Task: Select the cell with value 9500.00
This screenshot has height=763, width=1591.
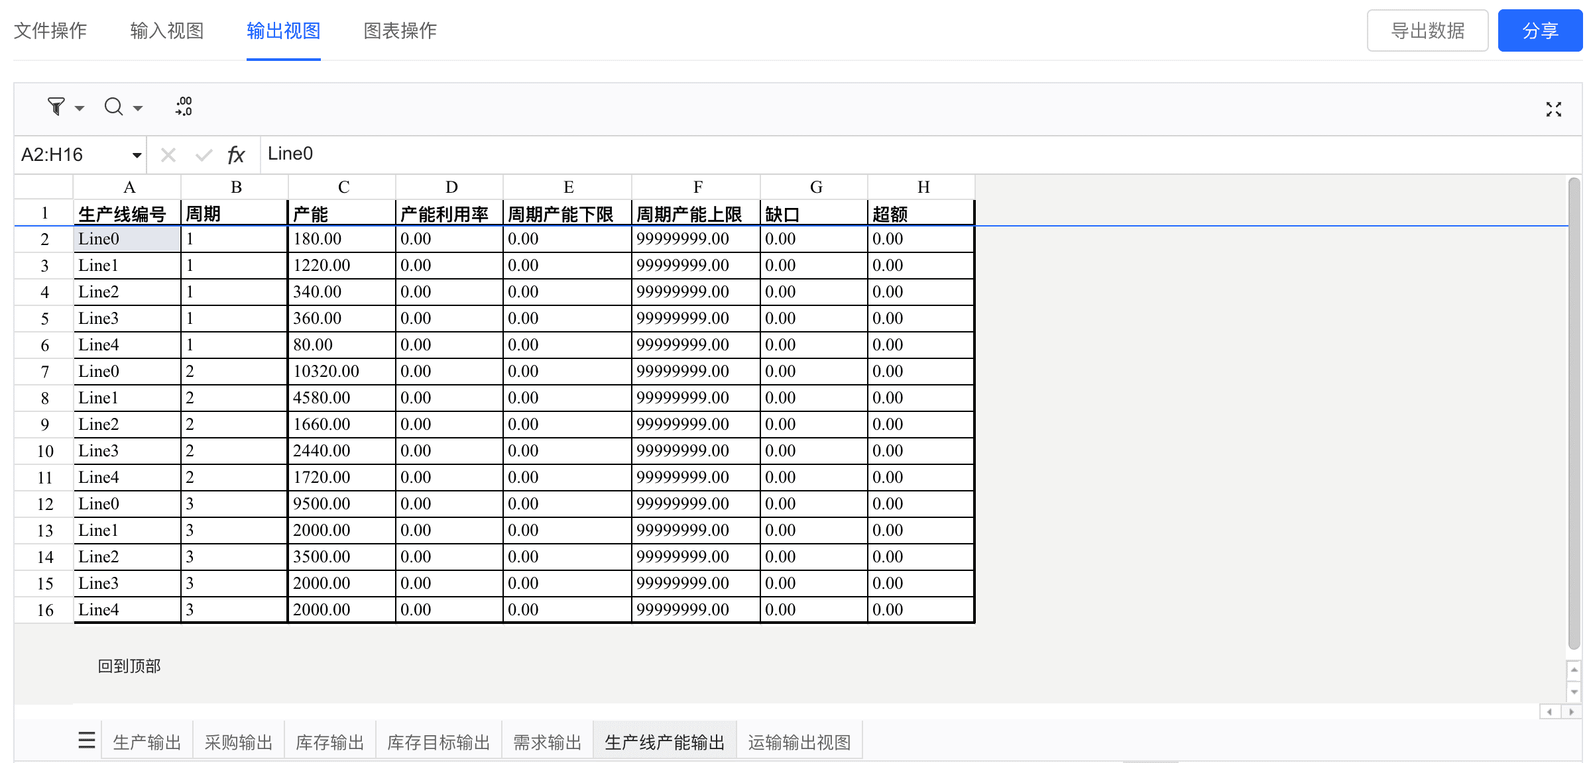Action: tap(343, 504)
